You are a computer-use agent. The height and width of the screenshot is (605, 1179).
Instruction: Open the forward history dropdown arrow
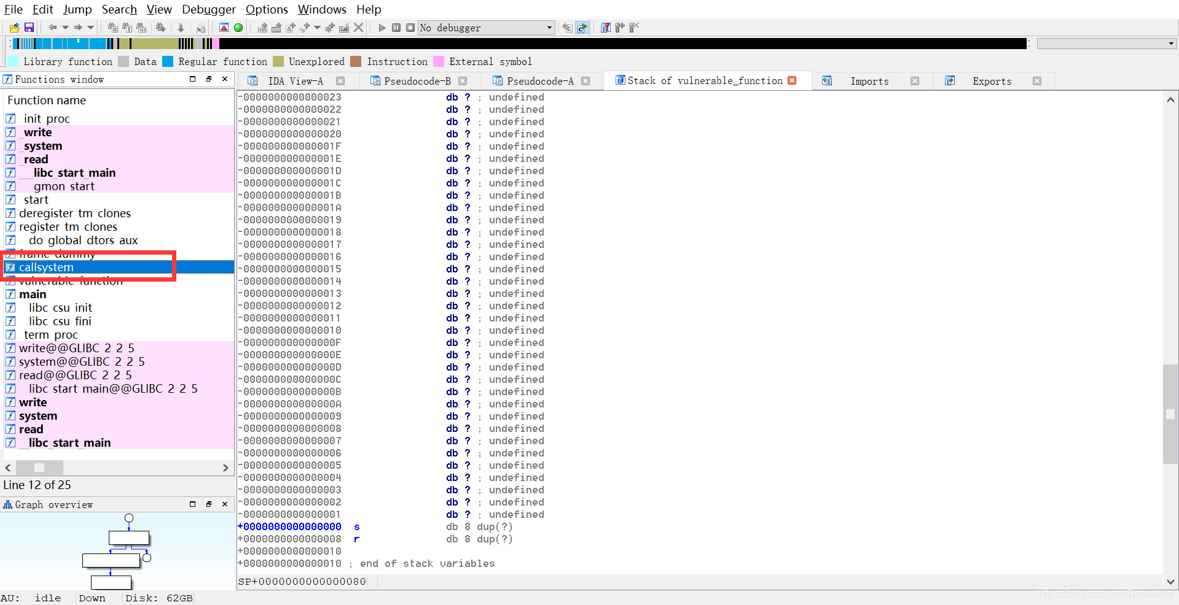point(91,28)
